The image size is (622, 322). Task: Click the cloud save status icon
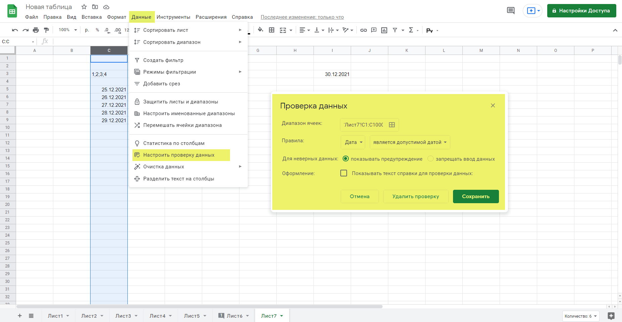pyautogui.click(x=106, y=7)
